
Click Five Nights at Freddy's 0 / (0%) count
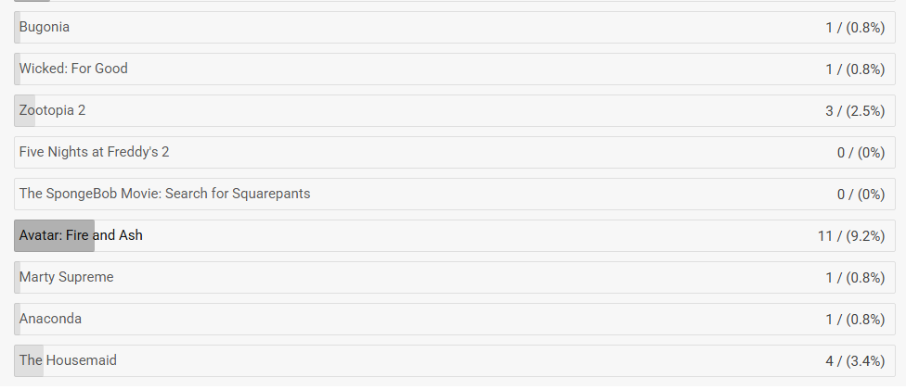point(861,153)
